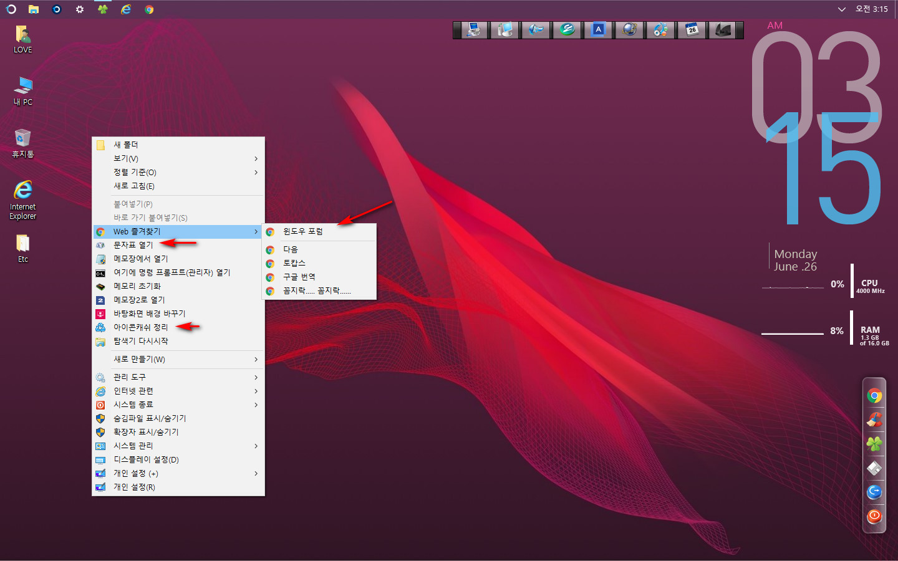Select the Internet Explorer desktop shortcut
898x561 pixels.
point(22,199)
